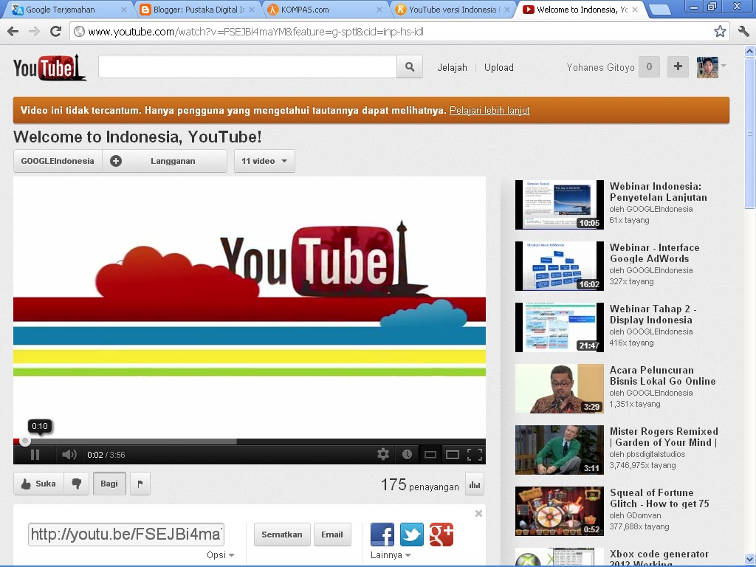Screen dimensions: 756x567
Task: Pause the video
Action: click(x=35, y=455)
